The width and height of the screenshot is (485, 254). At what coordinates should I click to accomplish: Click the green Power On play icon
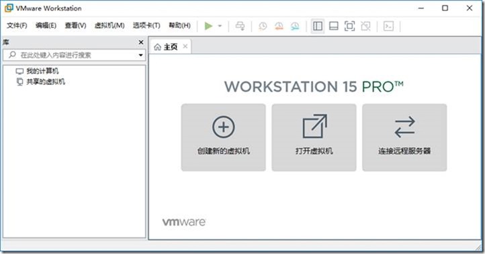[208, 26]
